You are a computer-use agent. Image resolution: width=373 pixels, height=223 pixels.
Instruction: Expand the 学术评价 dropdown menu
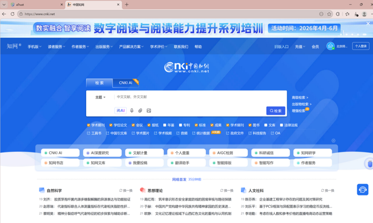(x=159, y=47)
